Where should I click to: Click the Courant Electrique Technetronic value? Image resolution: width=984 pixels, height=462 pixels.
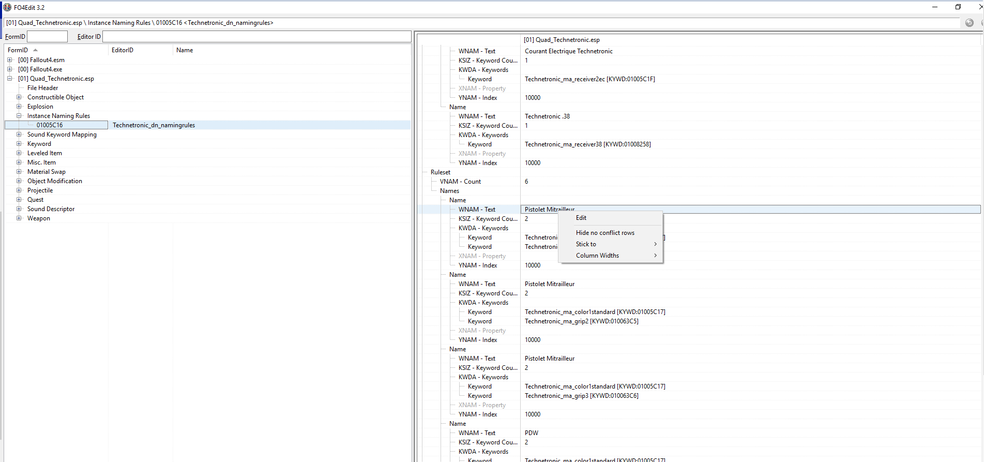[x=569, y=51]
